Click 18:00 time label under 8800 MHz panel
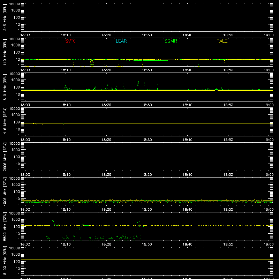Screen dimensions: 279x279 [x=25, y=244]
